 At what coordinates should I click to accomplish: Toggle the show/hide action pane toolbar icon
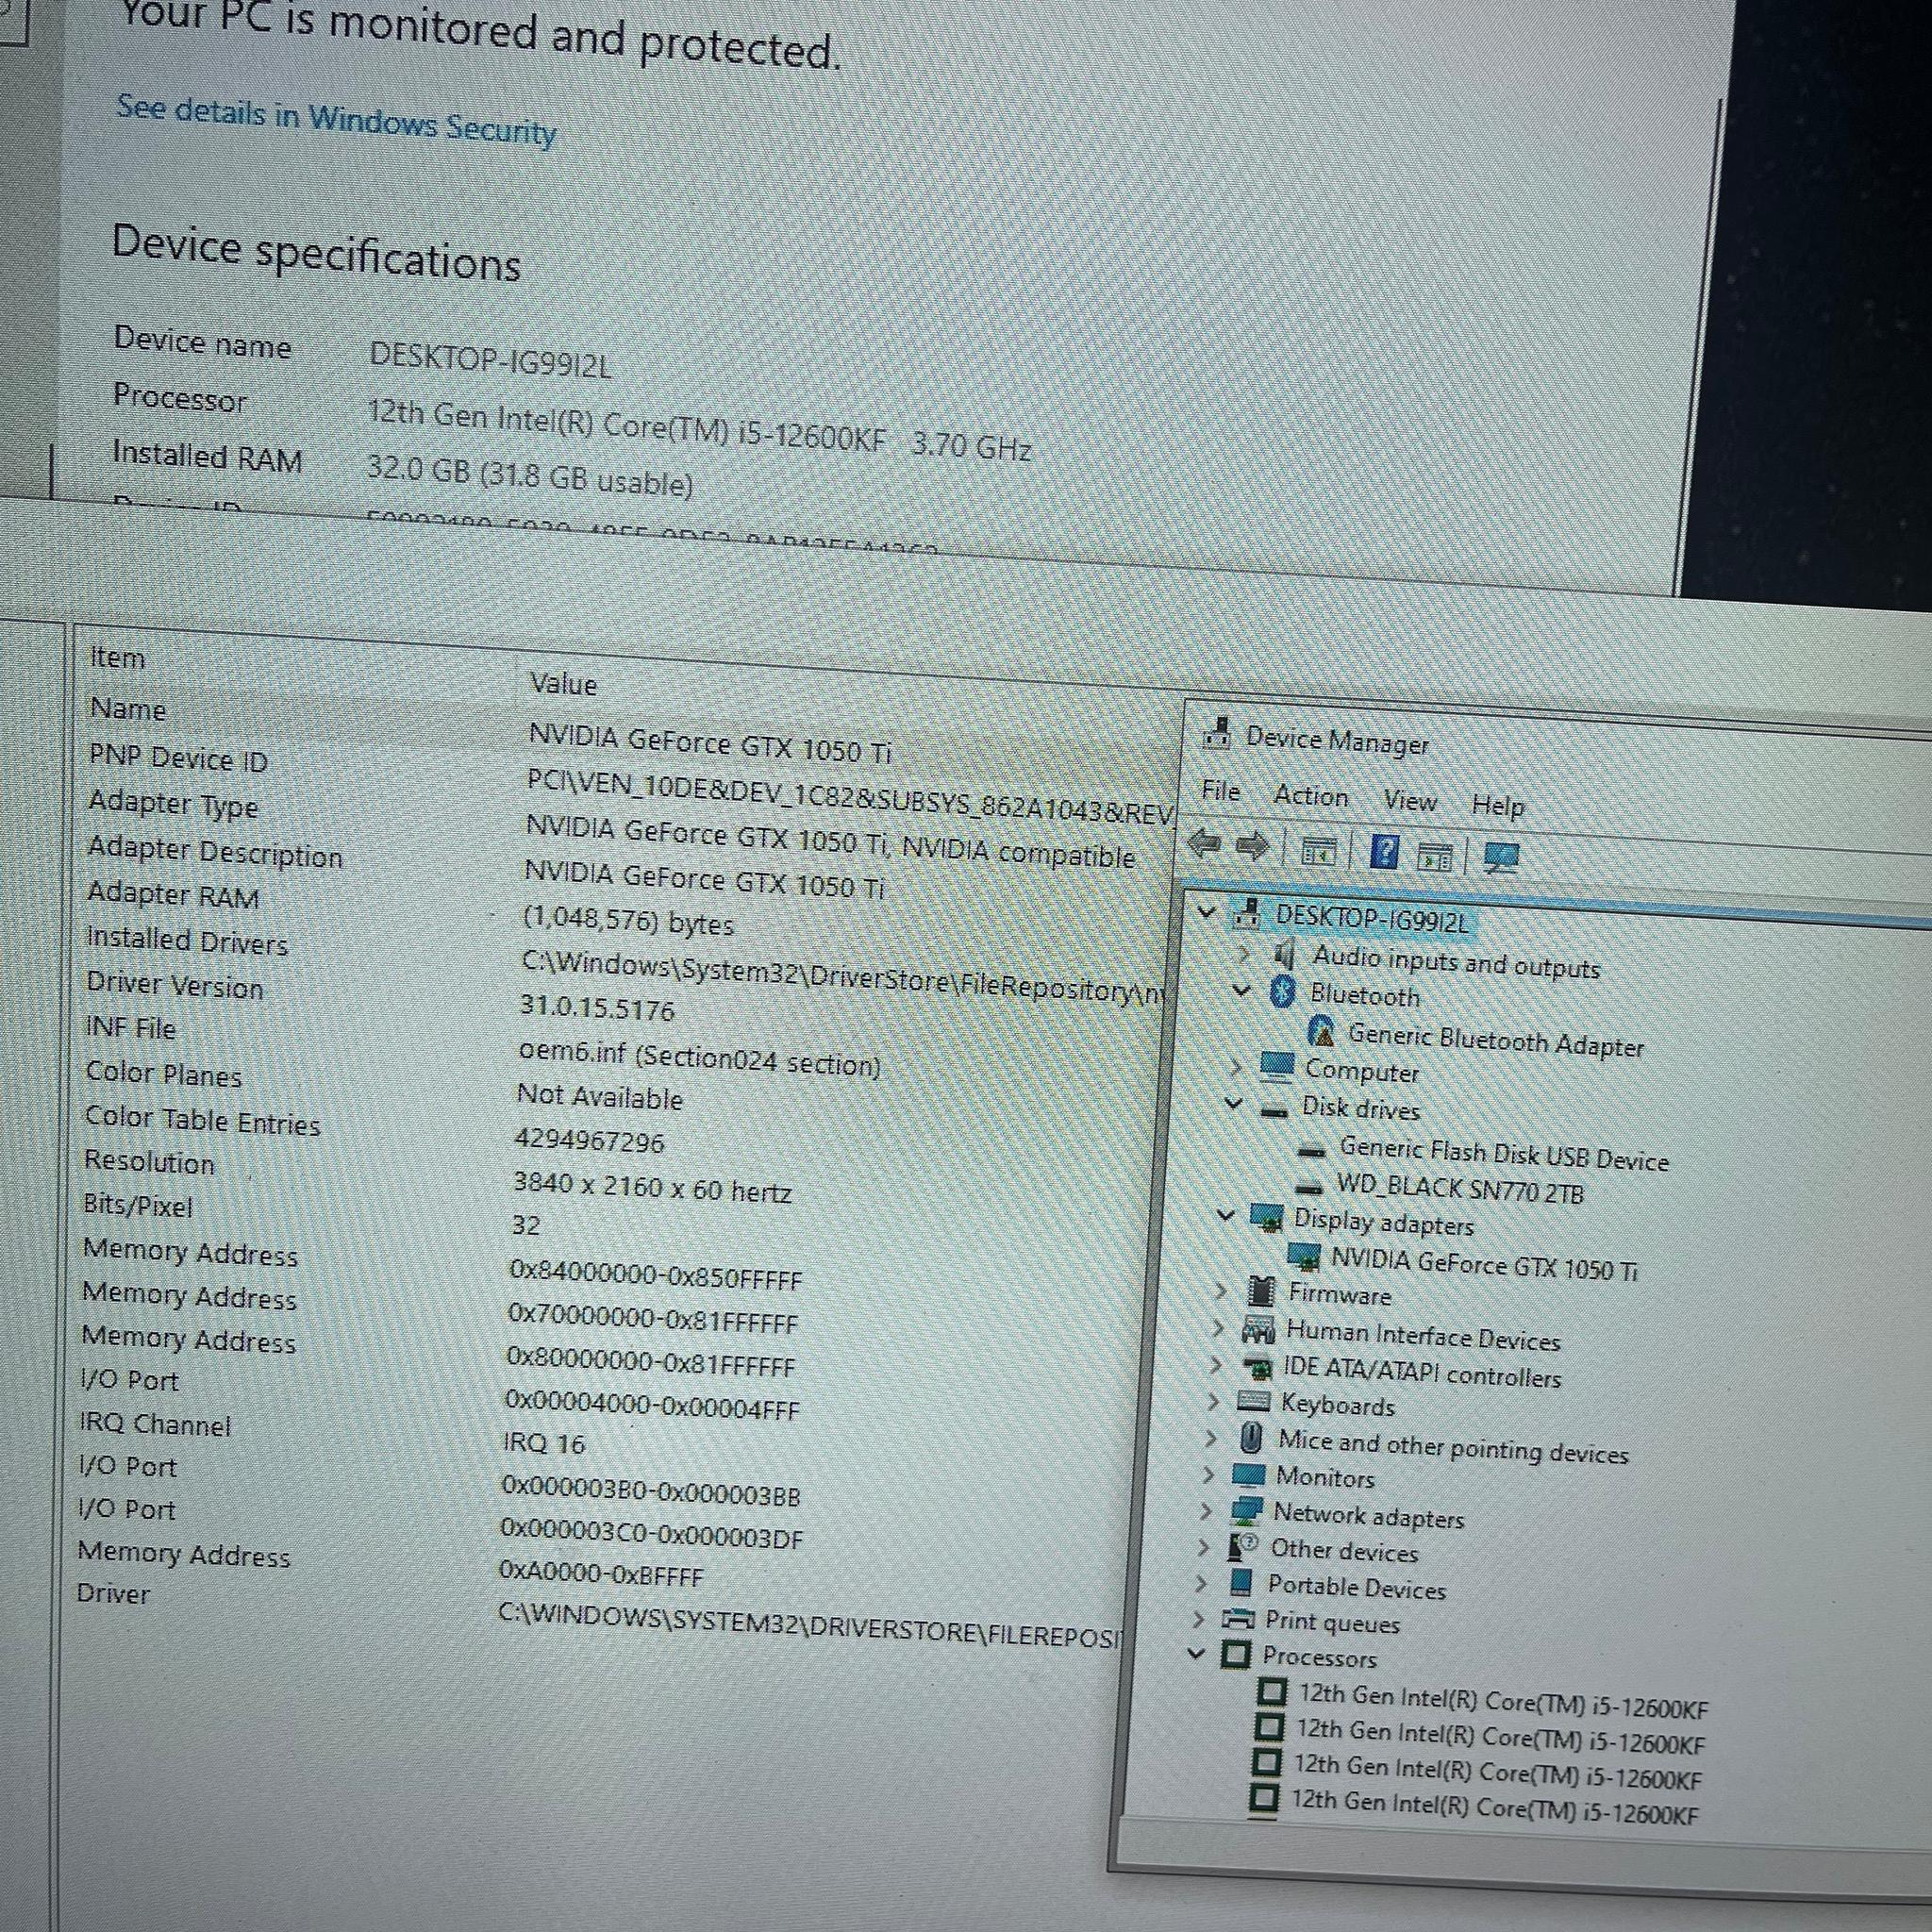1435,857
